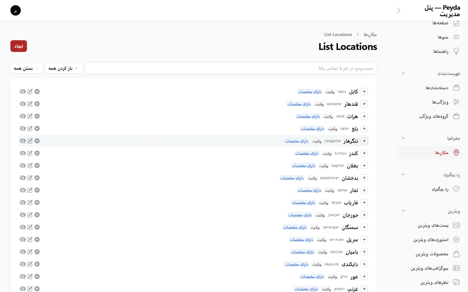Click the edit icon in the غور row

point(30,276)
